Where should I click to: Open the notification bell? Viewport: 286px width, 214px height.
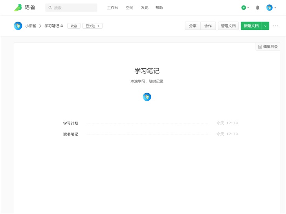[258, 7]
